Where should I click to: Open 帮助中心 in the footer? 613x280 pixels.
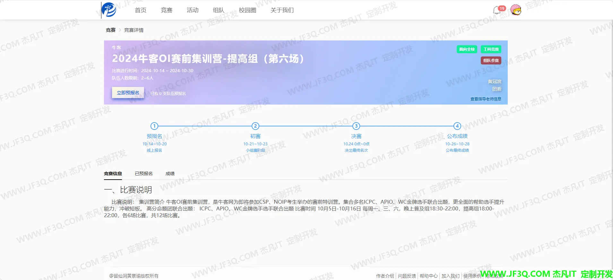(x=428, y=276)
